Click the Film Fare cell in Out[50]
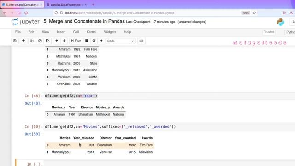The height and width of the screenshot is (166, 295). (146, 145)
